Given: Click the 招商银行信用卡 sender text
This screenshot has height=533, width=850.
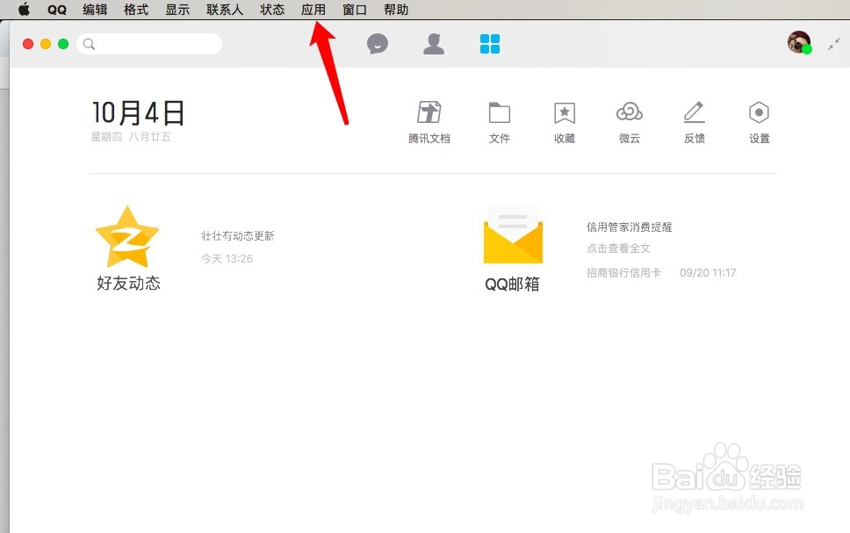Looking at the screenshot, I should [x=624, y=273].
